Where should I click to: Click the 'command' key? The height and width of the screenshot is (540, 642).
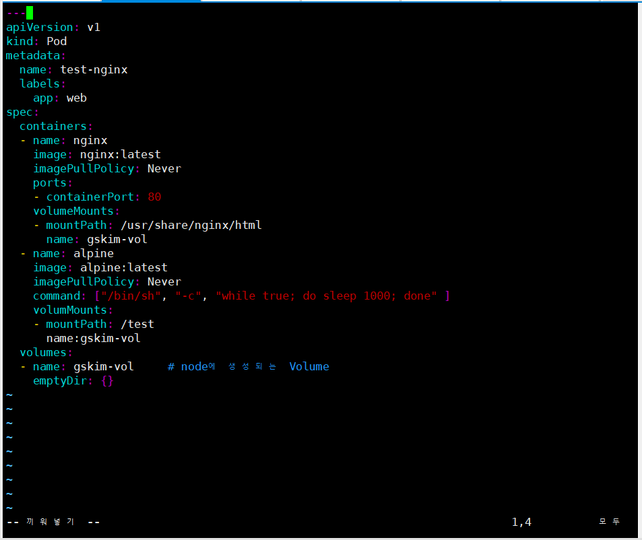[57, 296]
